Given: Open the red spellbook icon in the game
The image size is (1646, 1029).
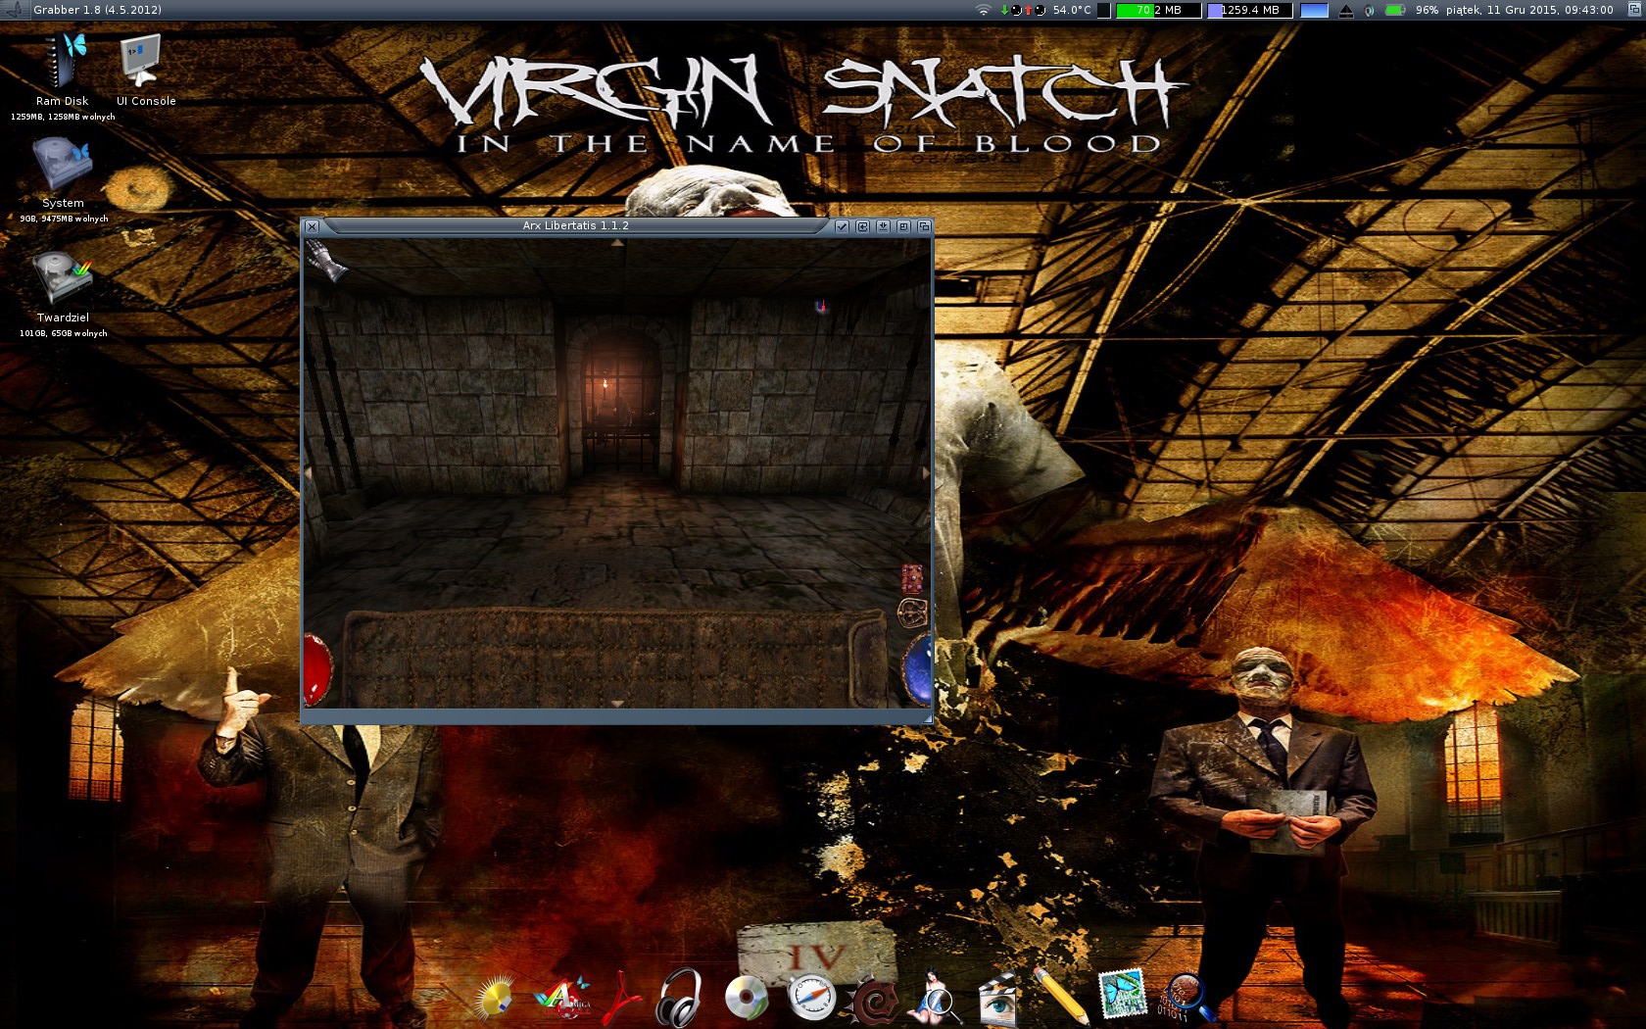Looking at the screenshot, I should pyautogui.click(x=912, y=577).
